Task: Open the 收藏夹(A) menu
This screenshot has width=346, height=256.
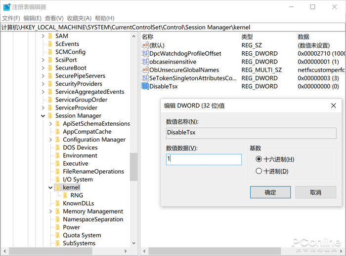Action: click(x=79, y=18)
